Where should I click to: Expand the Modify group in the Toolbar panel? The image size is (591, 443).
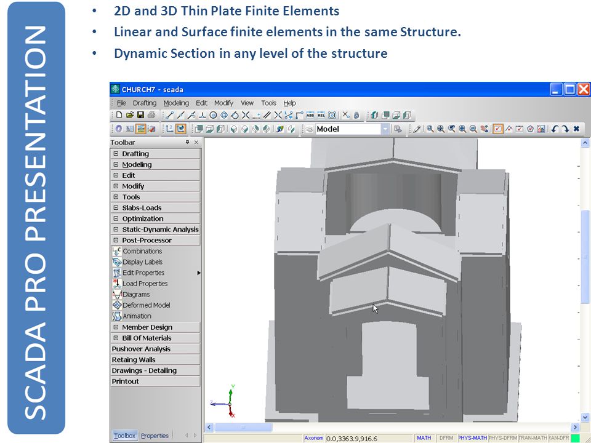[116, 186]
